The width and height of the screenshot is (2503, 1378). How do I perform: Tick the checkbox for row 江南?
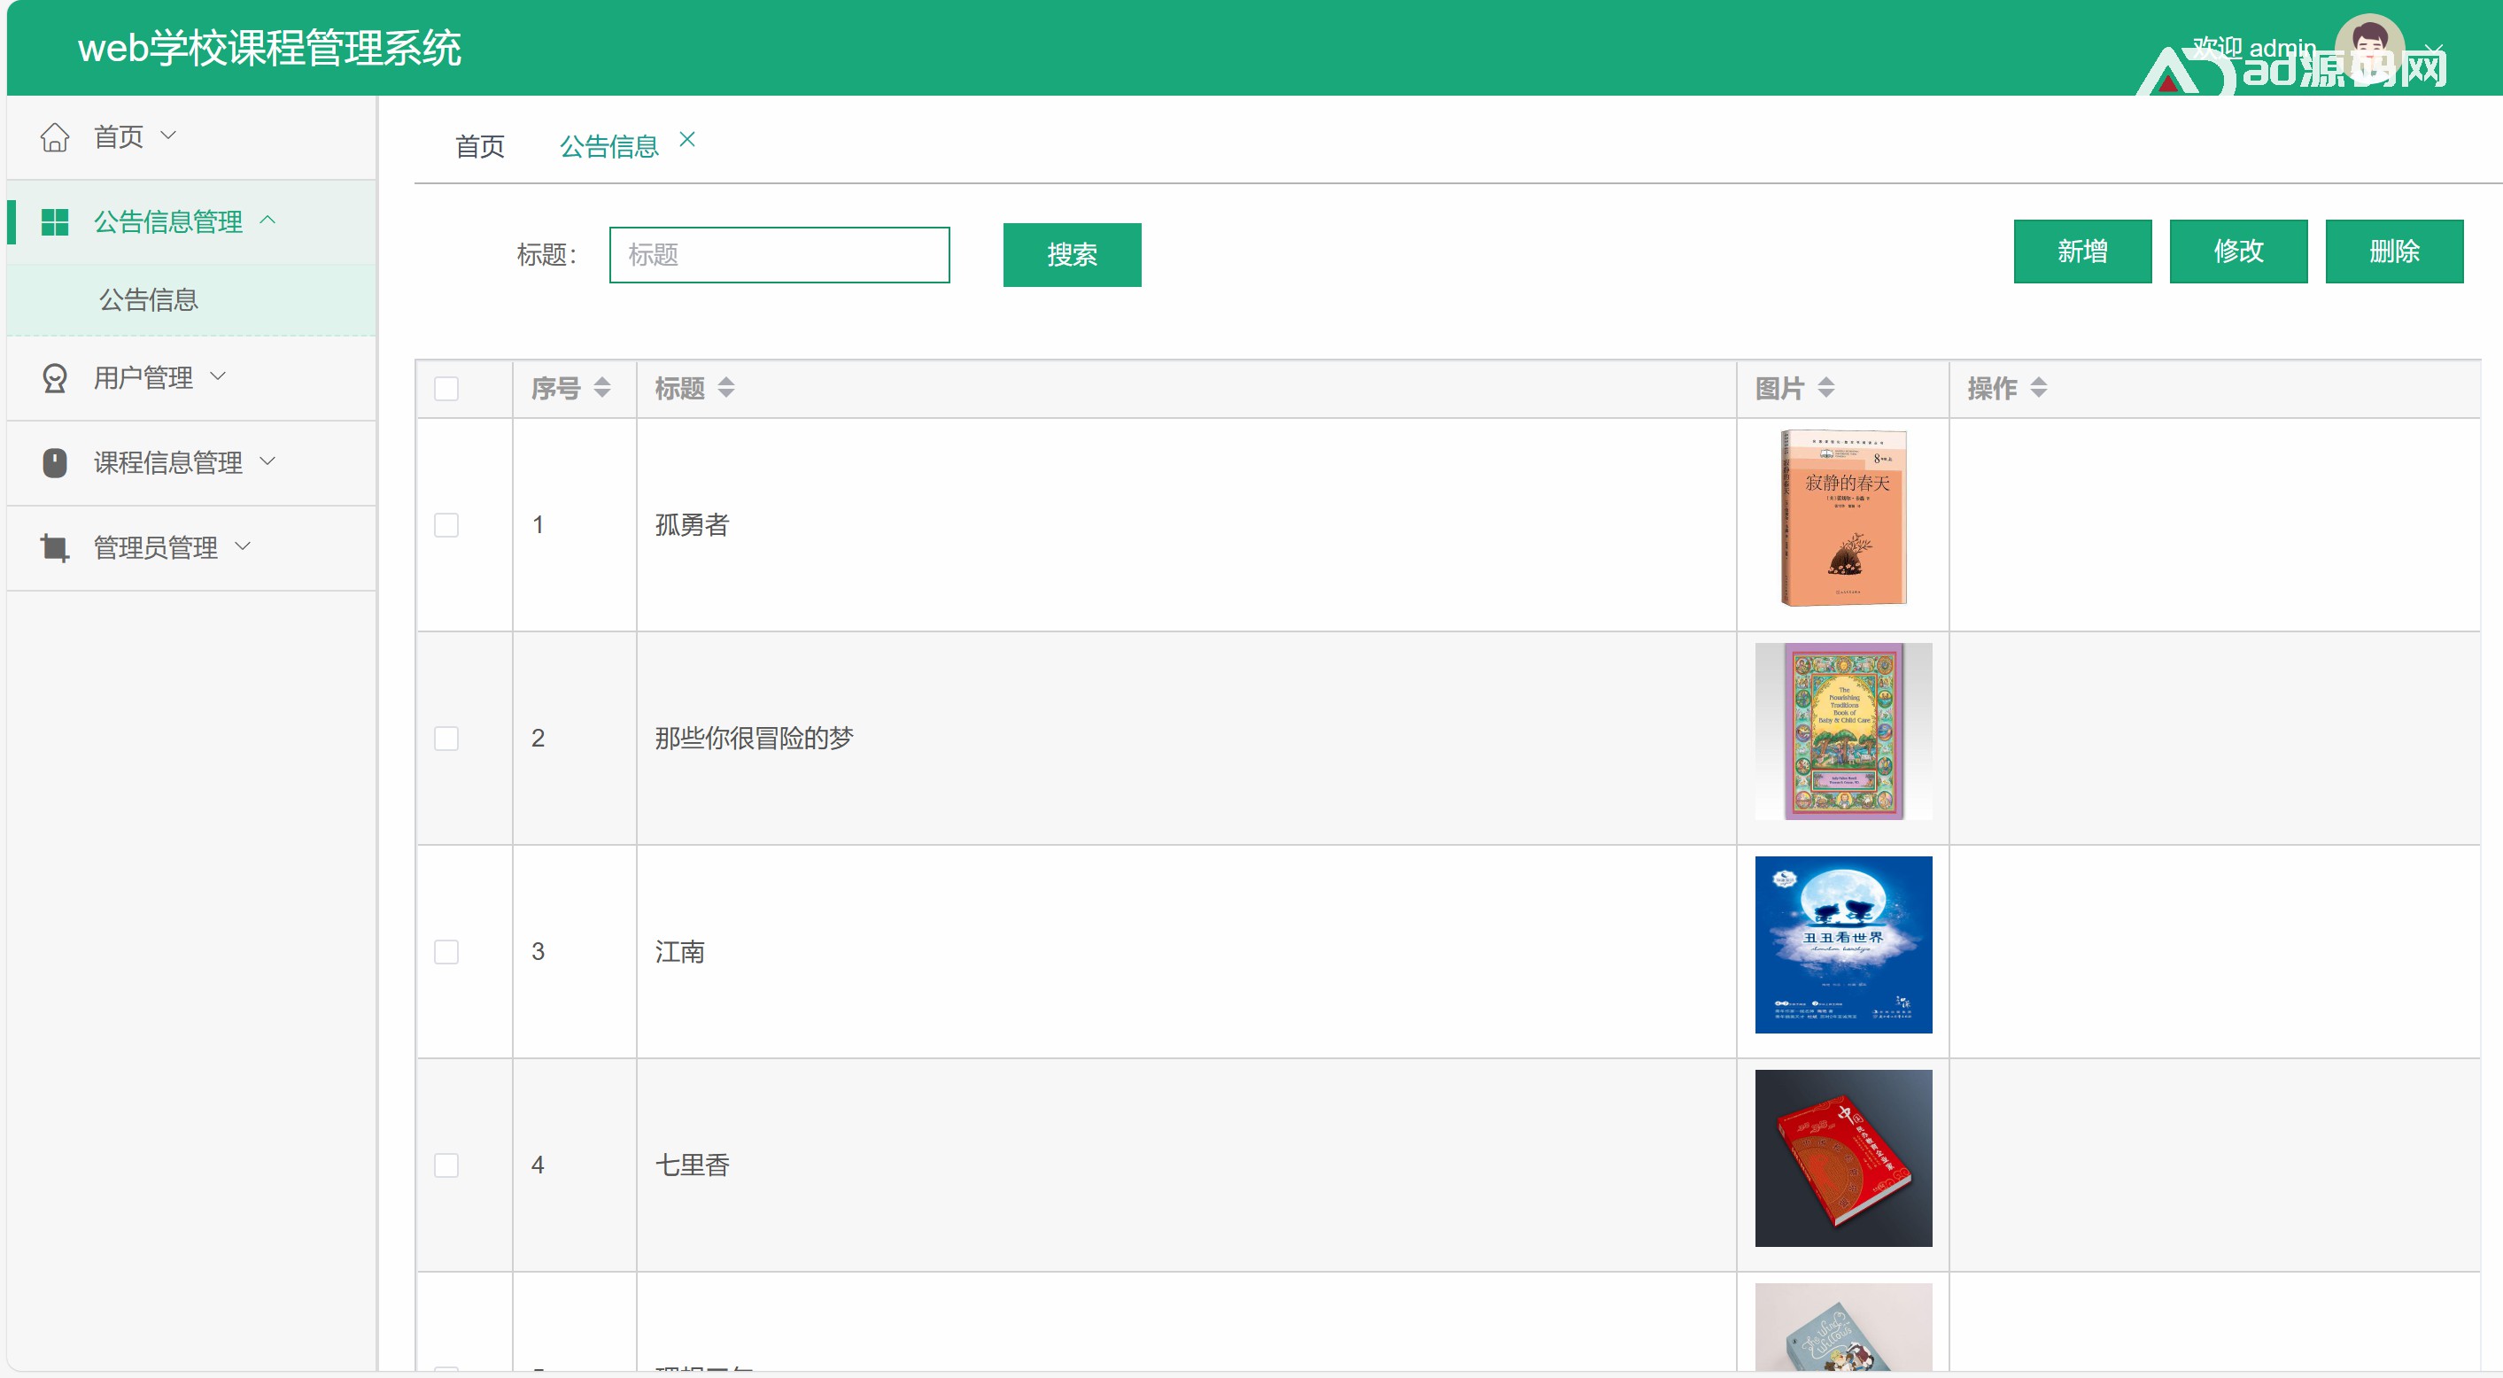coord(446,951)
